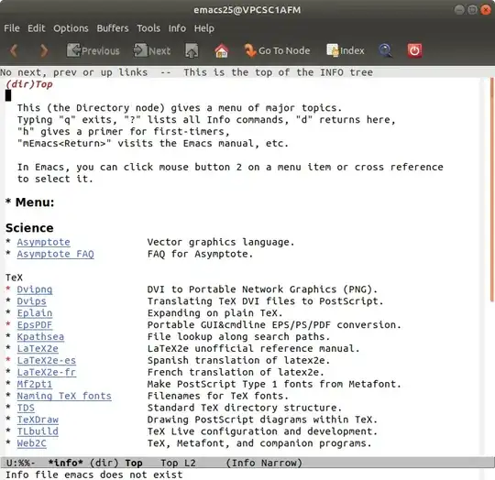
Task: Click the U:%%- status in mode line
Action: click(x=21, y=463)
